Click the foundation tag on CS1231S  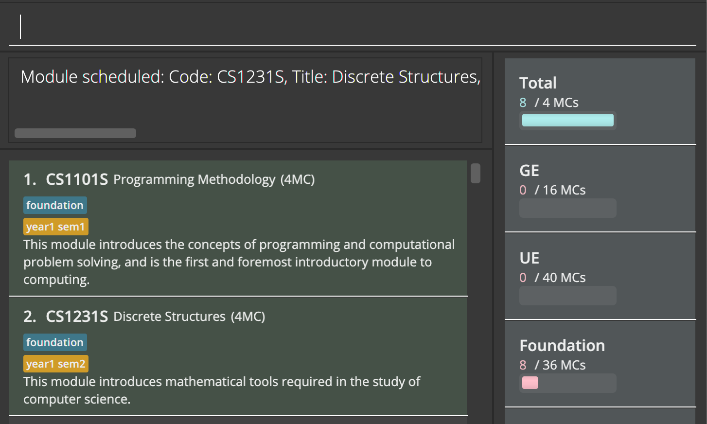55,342
